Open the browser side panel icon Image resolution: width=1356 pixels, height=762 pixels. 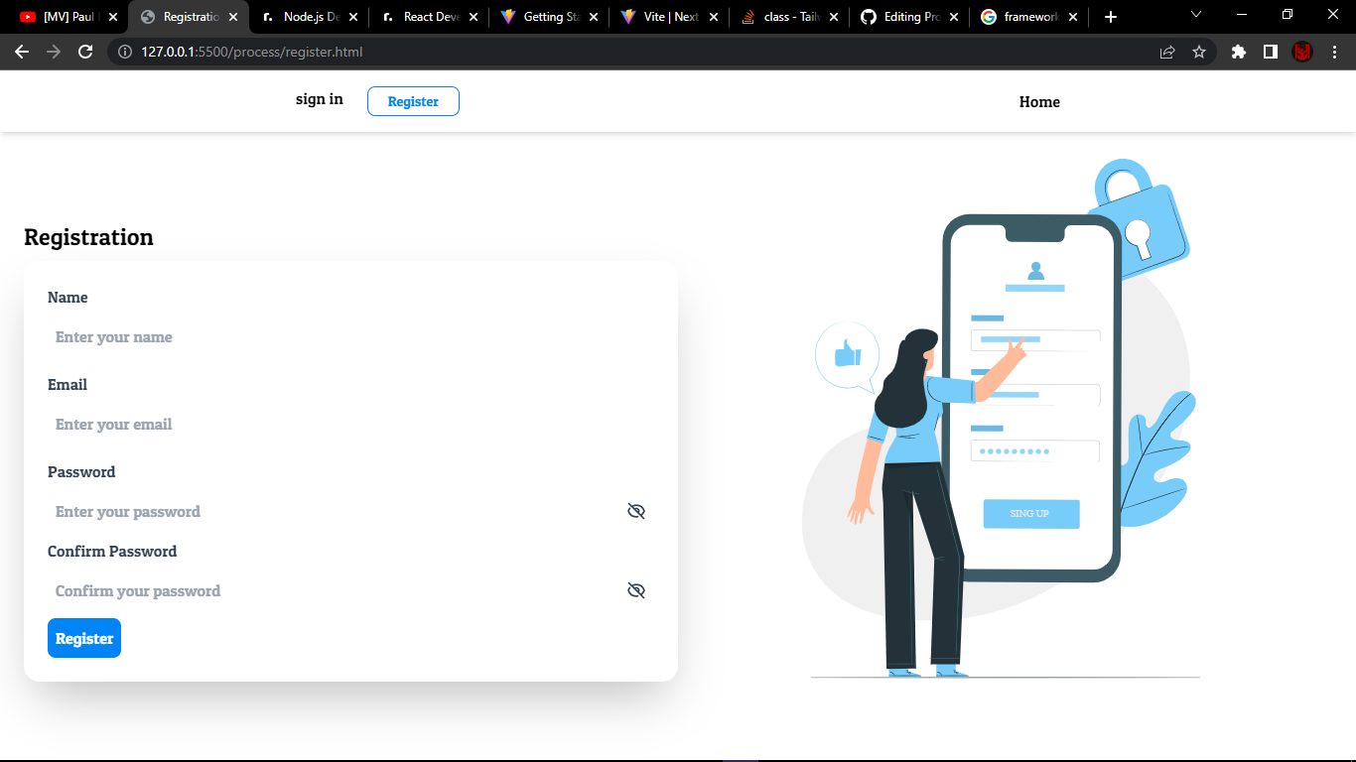[1272, 52]
